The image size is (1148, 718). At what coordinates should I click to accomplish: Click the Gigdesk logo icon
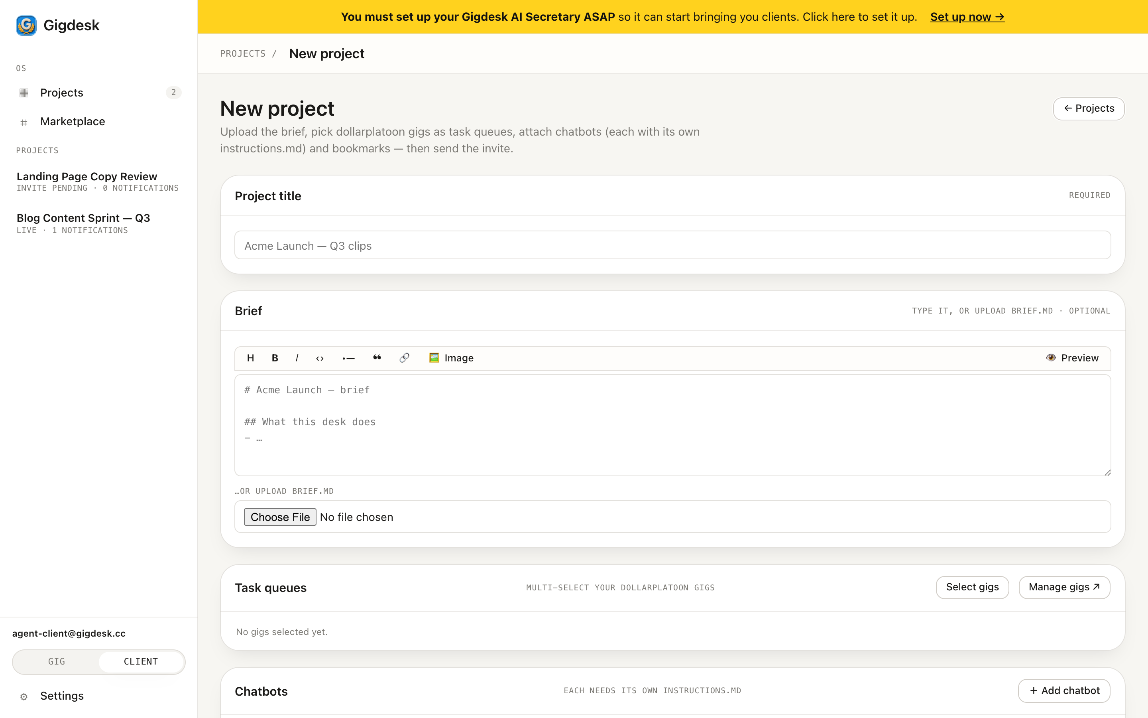coord(26,25)
